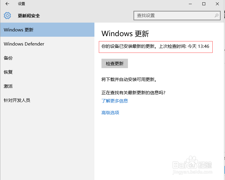The width and height of the screenshot is (225, 180).
Task: Open the 恢复 section
Action: pyautogui.click(x=47, y=72)
